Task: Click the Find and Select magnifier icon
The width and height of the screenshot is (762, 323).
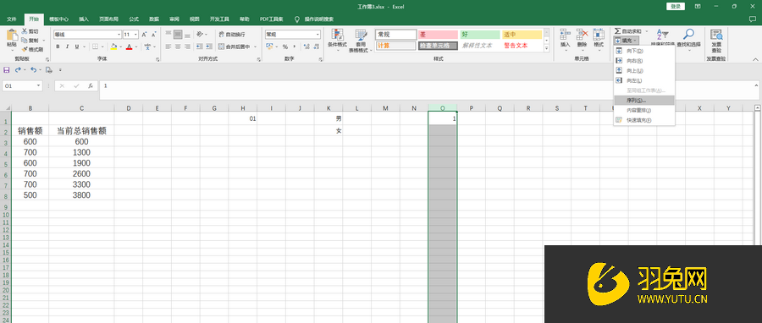Action: pyautogui.click(x=688, y=34)
